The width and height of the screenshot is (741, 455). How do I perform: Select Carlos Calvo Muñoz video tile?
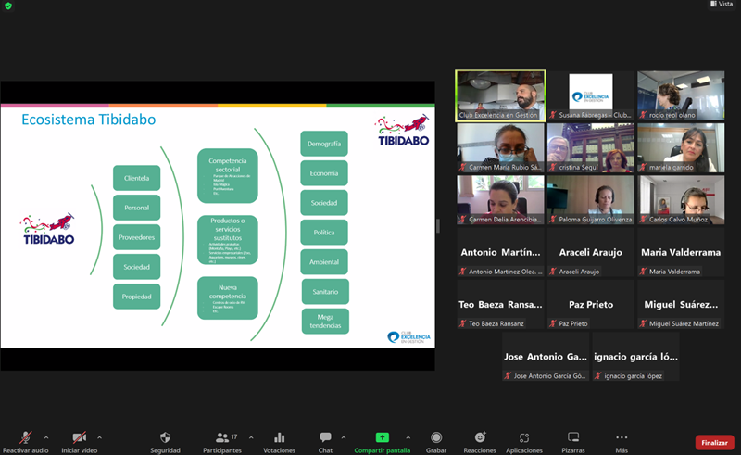coord(681,199)
